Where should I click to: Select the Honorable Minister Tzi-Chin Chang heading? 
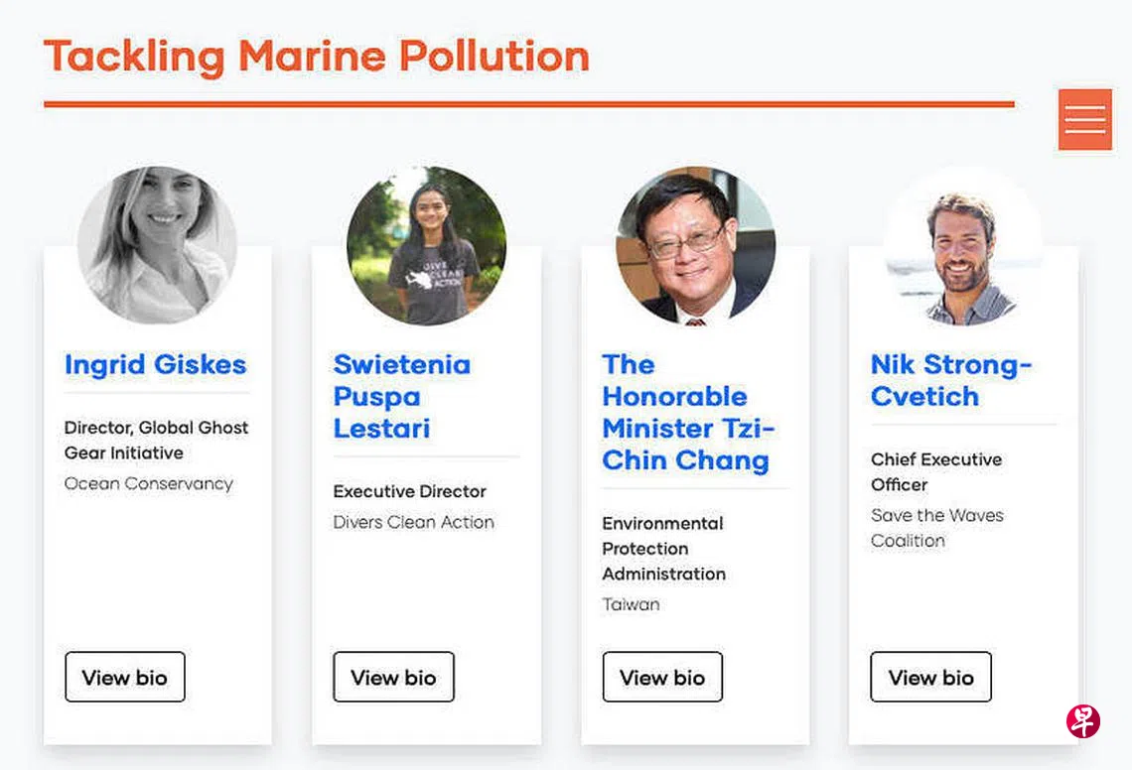(686, 412)
